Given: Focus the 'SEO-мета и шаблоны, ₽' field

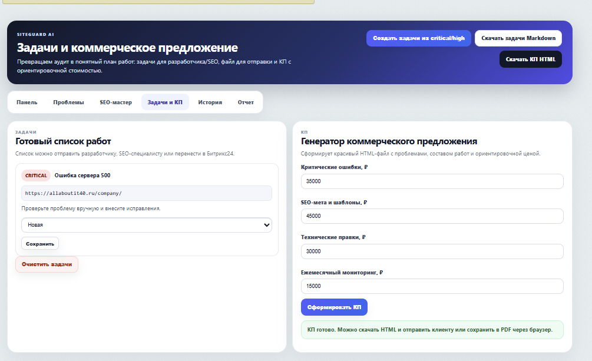Looking at the screenshot, I should 432,216.
